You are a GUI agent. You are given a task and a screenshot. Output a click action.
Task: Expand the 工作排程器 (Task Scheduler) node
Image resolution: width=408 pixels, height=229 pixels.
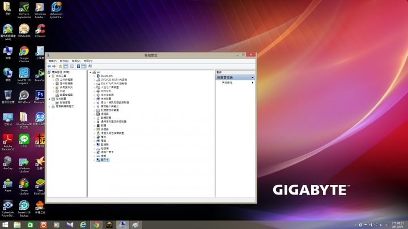coord(53,80)
